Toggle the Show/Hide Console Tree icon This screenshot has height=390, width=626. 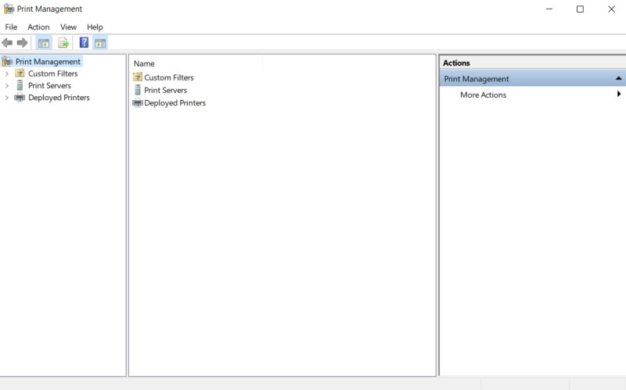(44, 43)
